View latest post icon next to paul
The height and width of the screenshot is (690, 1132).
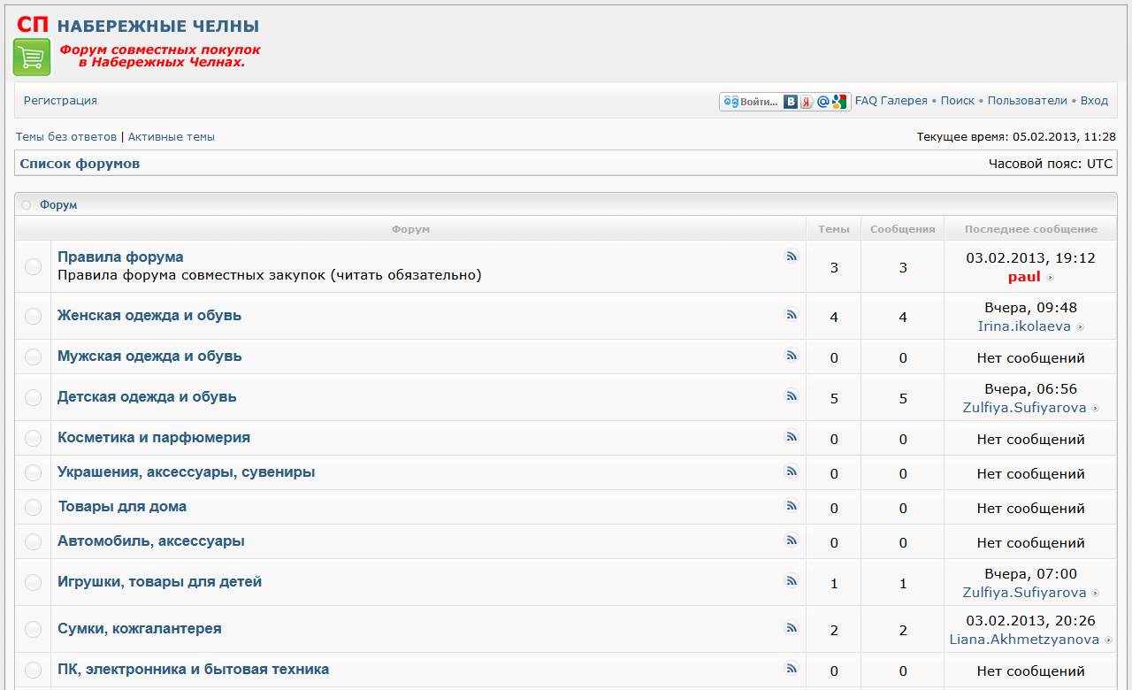point(1051,278)
